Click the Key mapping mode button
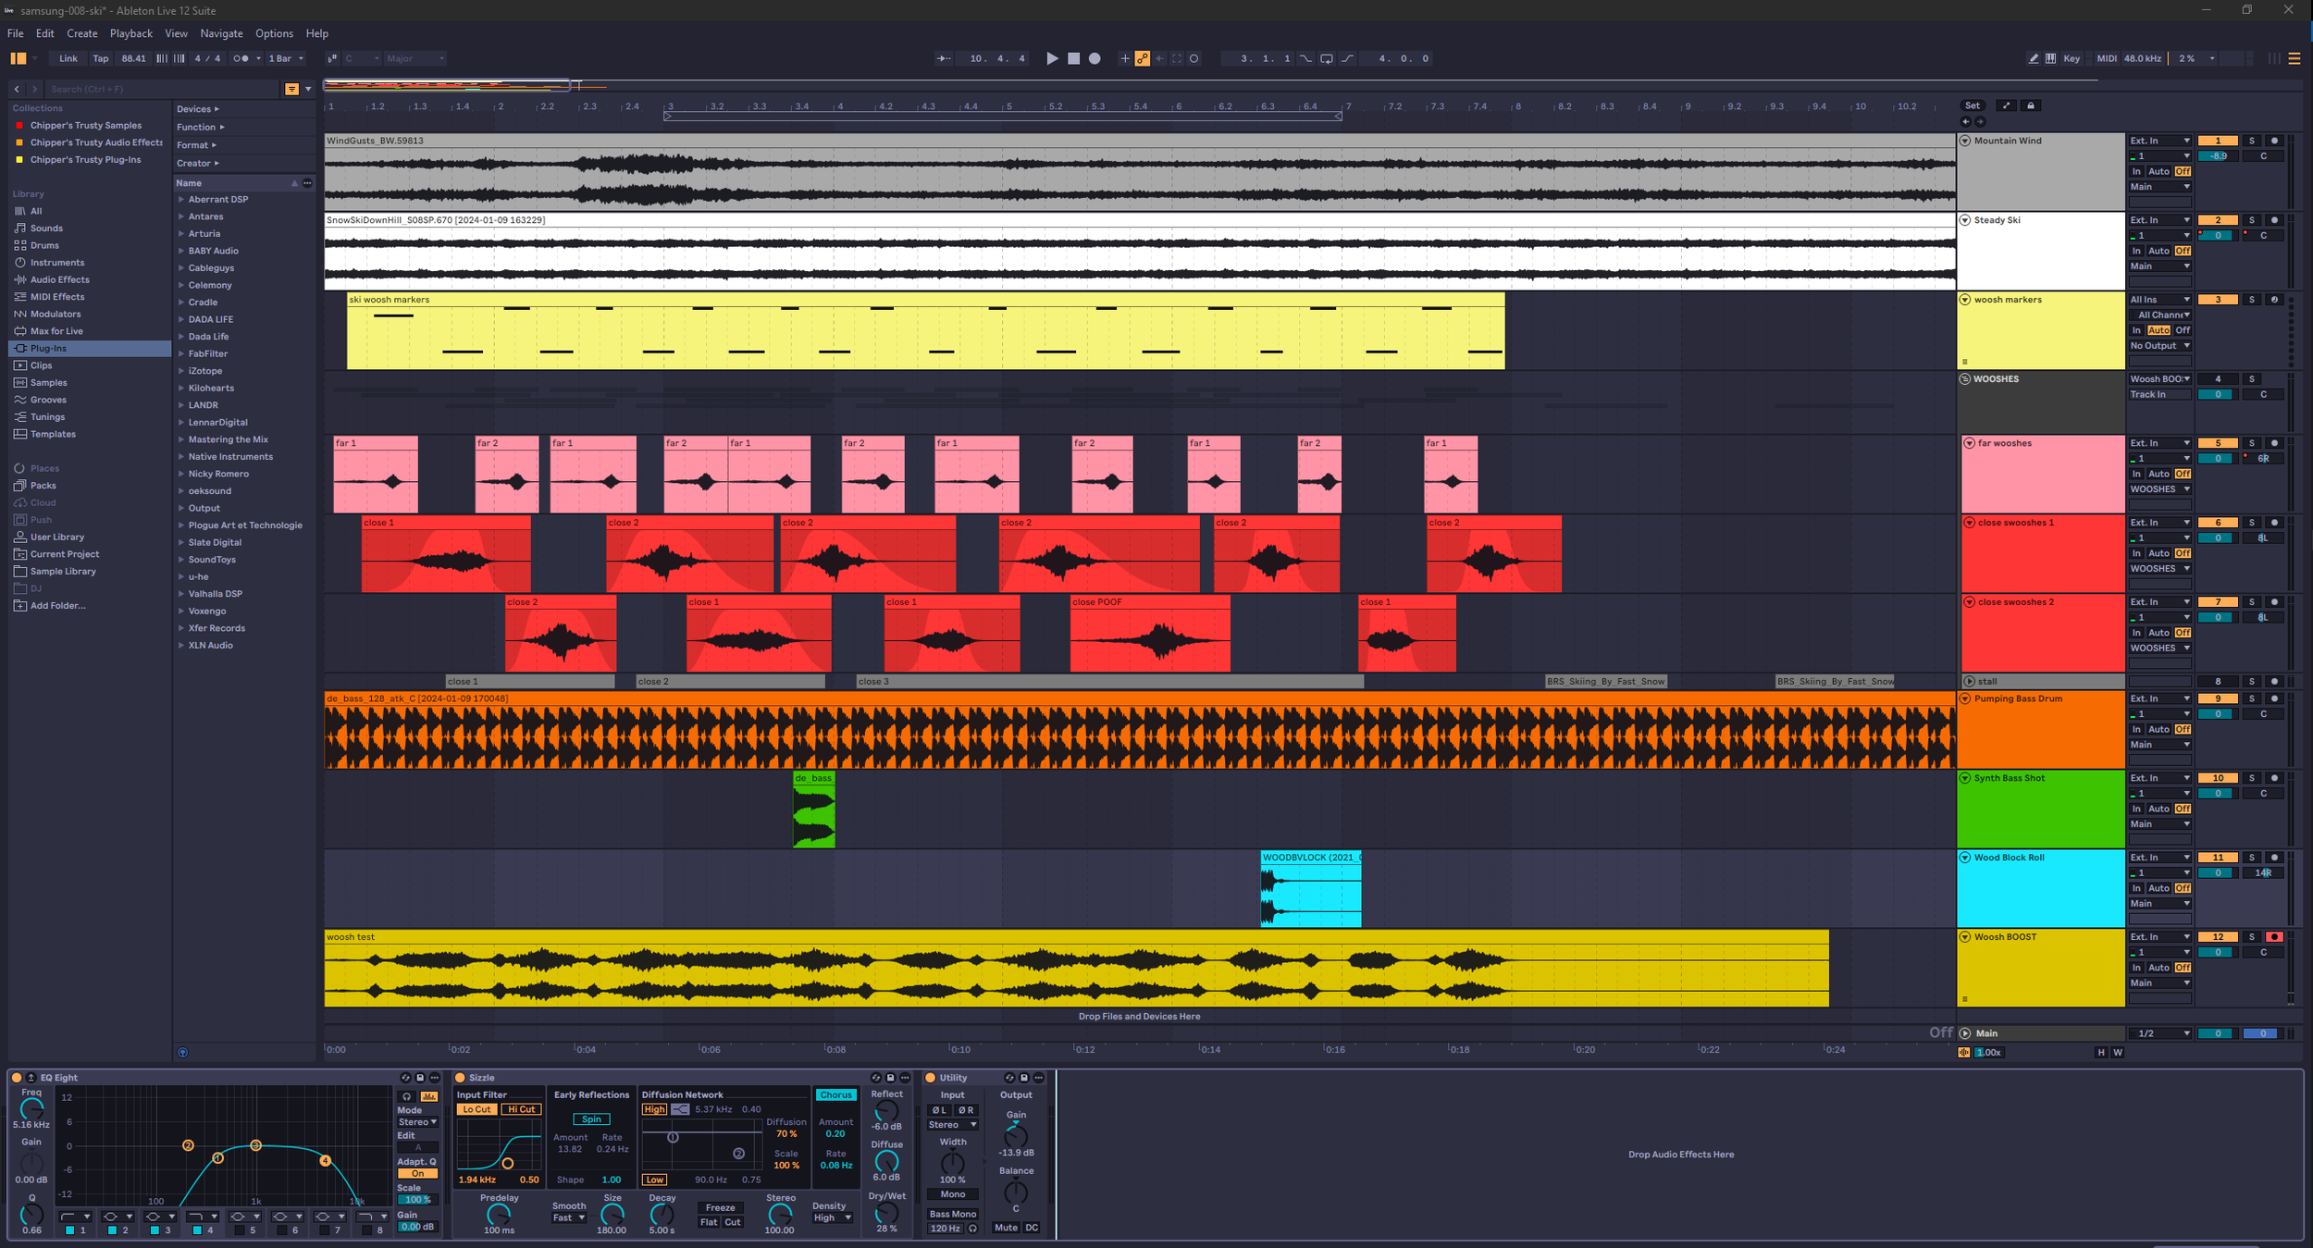This screenshot has height=1248, width=2313. pyautogui.click(x=2072, y=58)
